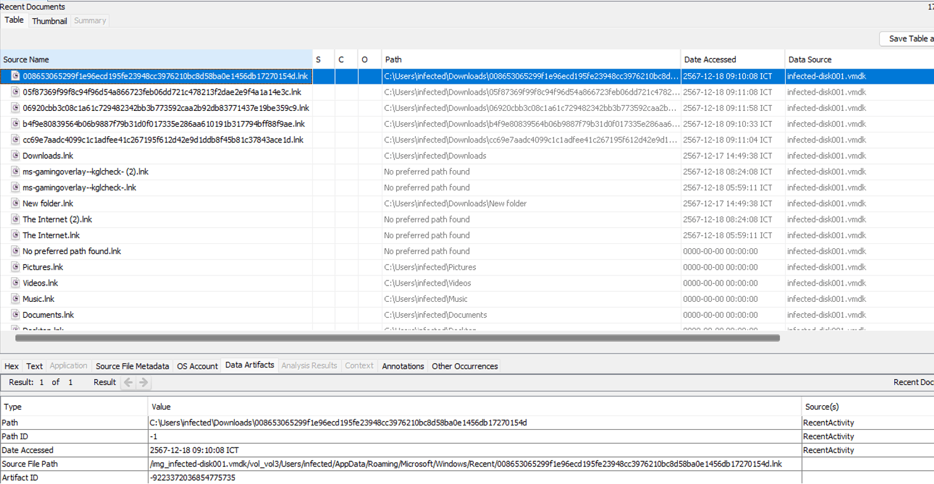The image size is (934, 484).
Task: Click the file icon beside Downloads.lnk
Action: pos(16,156)
